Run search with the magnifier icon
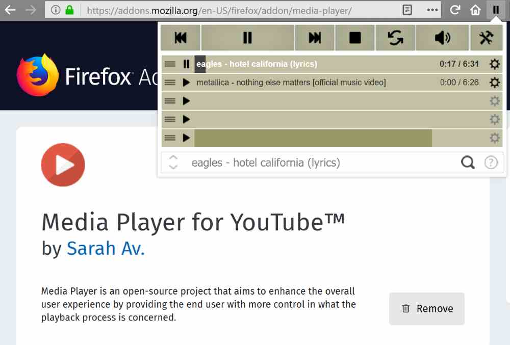The image size is (510, 345). click(x=468, y=163)
